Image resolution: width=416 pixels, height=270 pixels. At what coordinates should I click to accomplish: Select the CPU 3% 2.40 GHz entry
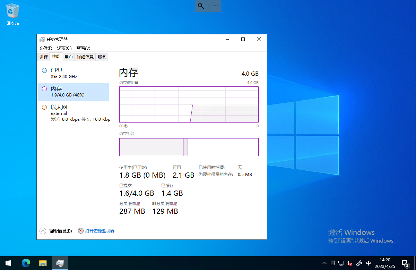pyautogui.click(x=73, y=73)
